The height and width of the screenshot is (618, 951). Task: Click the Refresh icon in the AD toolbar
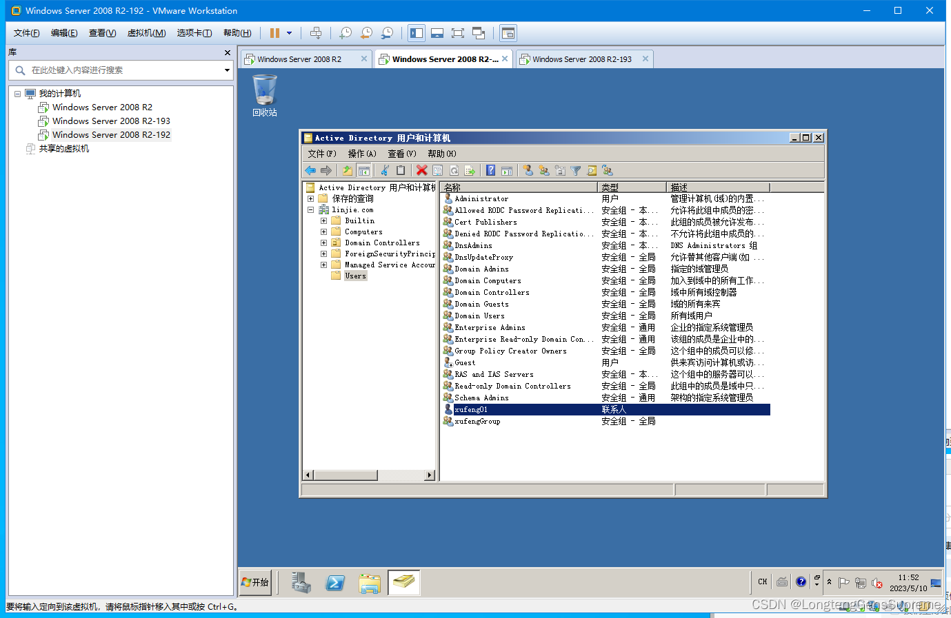[x=454, y=170]
